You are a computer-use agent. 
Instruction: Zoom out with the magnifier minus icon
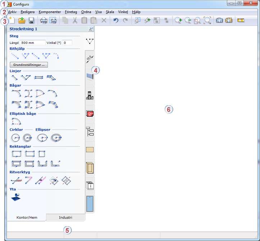coord(188,21)
